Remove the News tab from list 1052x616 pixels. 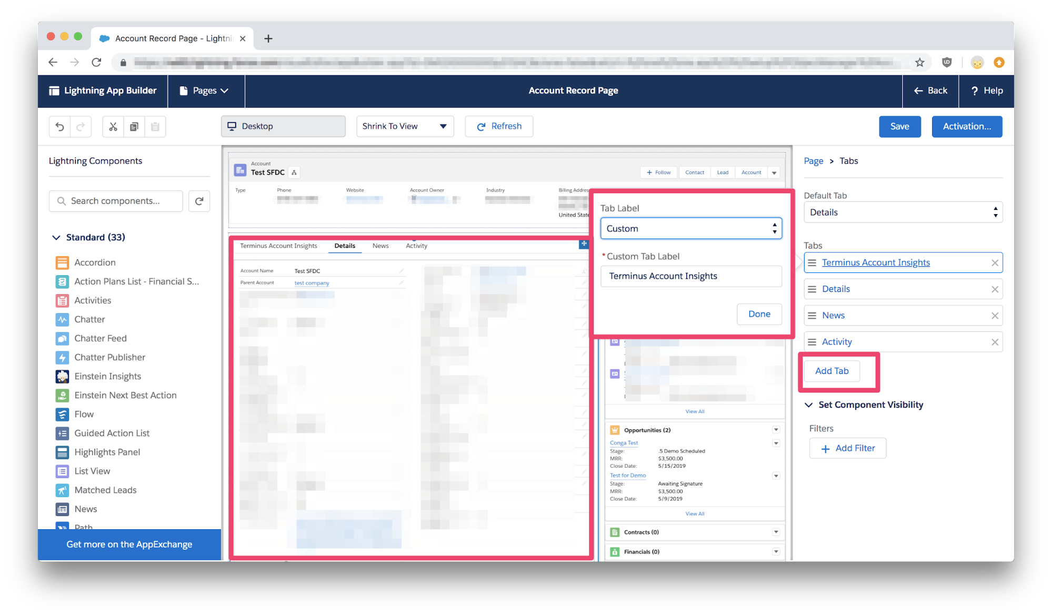point(995,316)
